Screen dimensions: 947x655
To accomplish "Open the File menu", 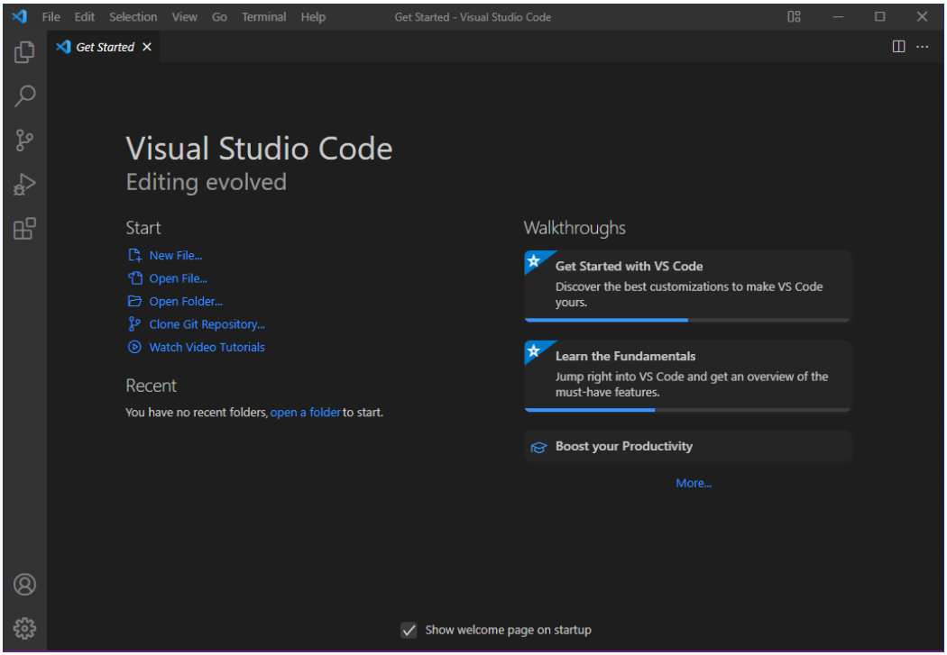I will (51, 17).
